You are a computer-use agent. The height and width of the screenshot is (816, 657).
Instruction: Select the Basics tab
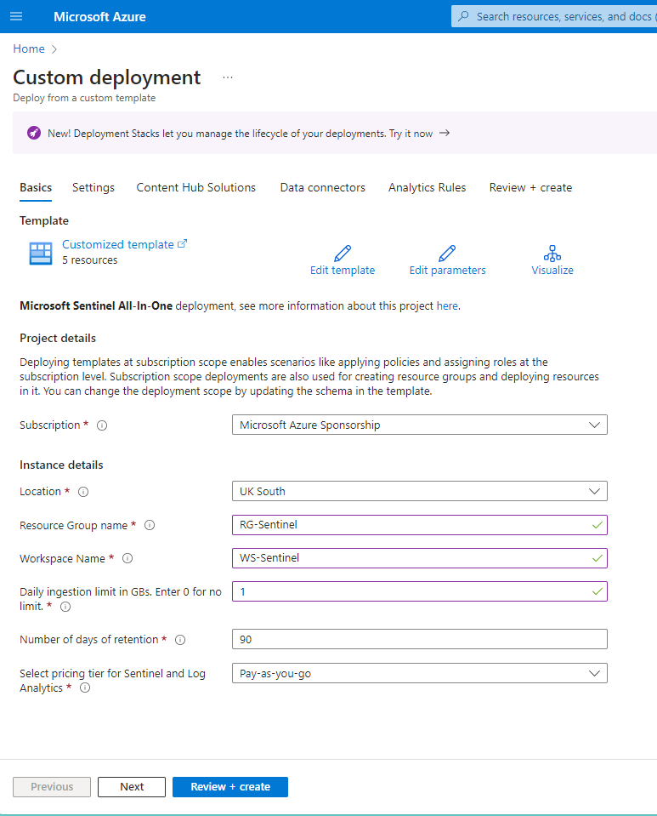(36, 187)
